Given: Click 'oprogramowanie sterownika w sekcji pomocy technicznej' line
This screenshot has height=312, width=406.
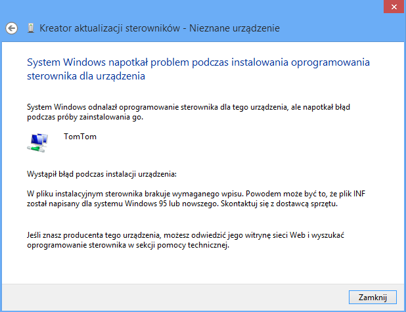Looking at the screenshot, I should (x=128, y=245).
